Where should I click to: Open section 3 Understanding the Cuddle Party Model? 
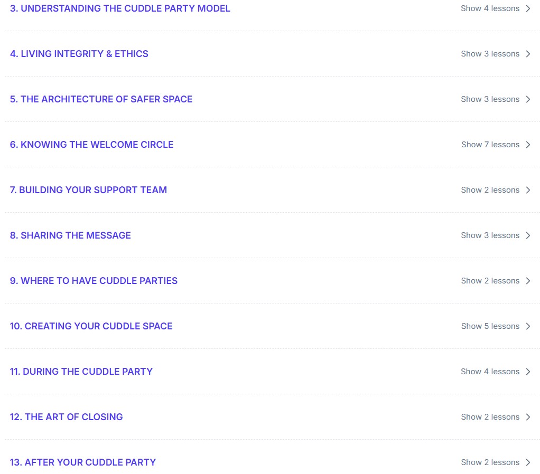pos(120,8)
